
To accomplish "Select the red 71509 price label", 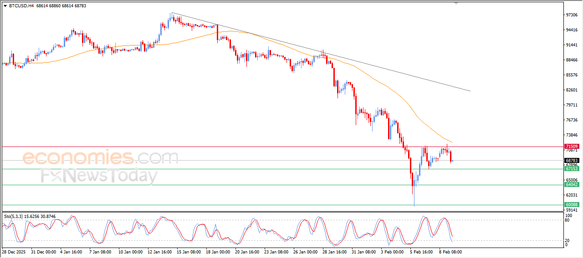I will (x=572, y=147).
